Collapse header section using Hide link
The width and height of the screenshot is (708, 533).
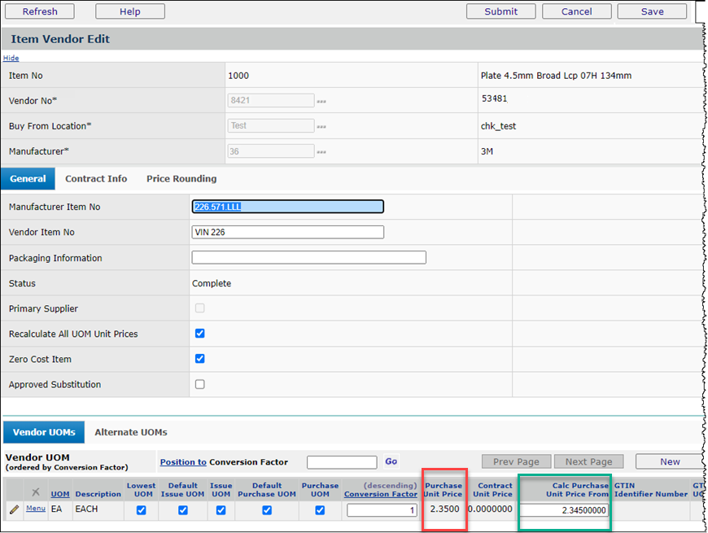coord(11,58)
